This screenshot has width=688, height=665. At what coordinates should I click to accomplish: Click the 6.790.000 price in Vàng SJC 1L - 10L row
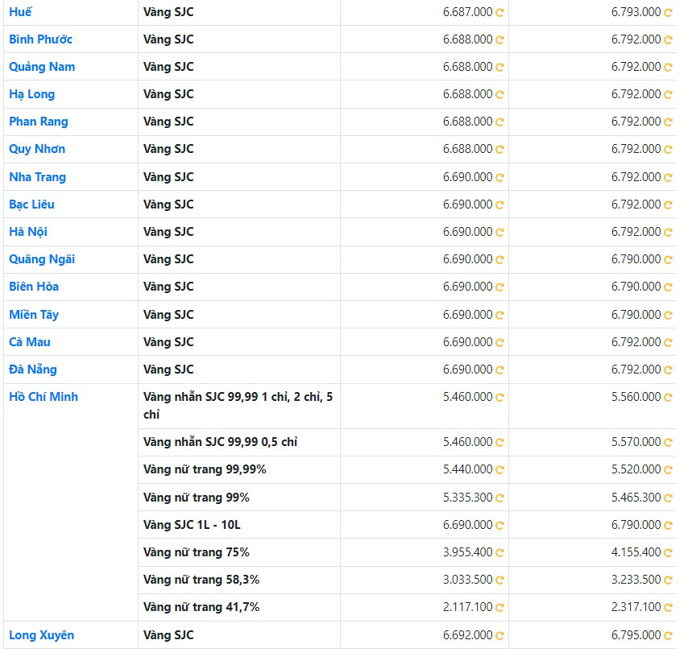pos(636,525)
